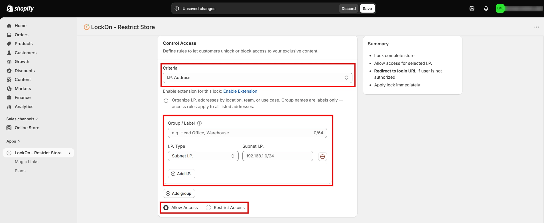
Task: Expand the Apps section
Action: click(13, 141)
